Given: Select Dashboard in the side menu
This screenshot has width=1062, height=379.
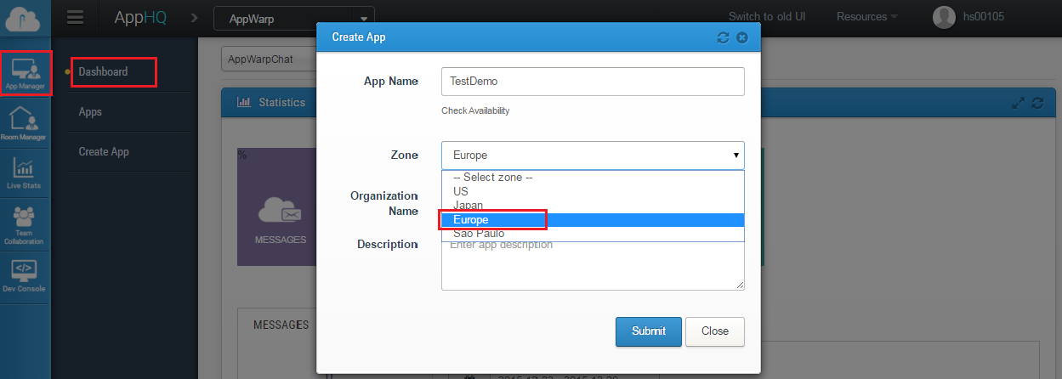Looking at the screenshot, I should click(103, 72).
